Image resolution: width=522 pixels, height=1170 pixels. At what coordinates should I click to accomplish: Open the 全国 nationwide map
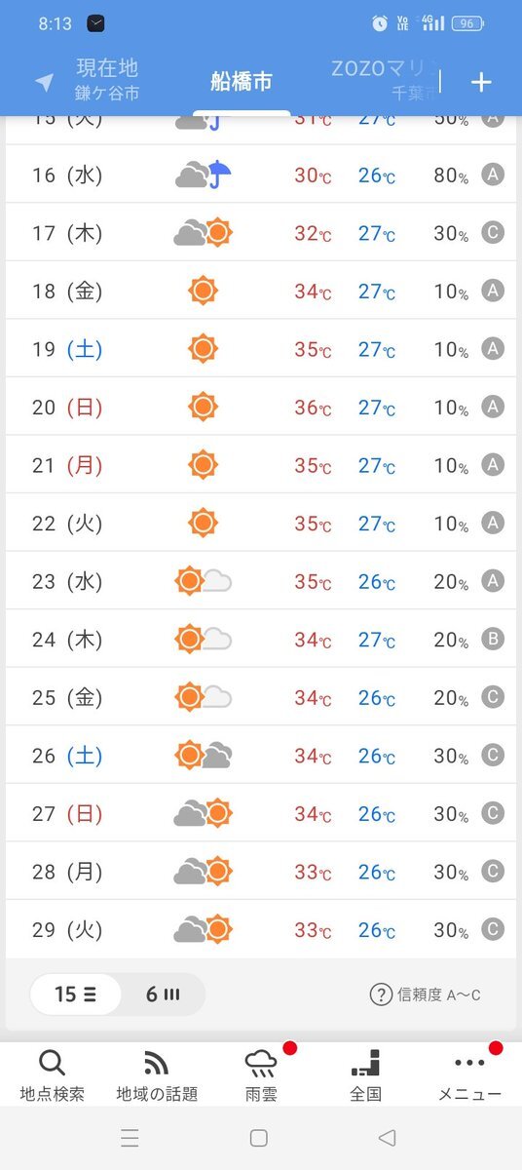pyautogui.click(x=365, y=1074)
